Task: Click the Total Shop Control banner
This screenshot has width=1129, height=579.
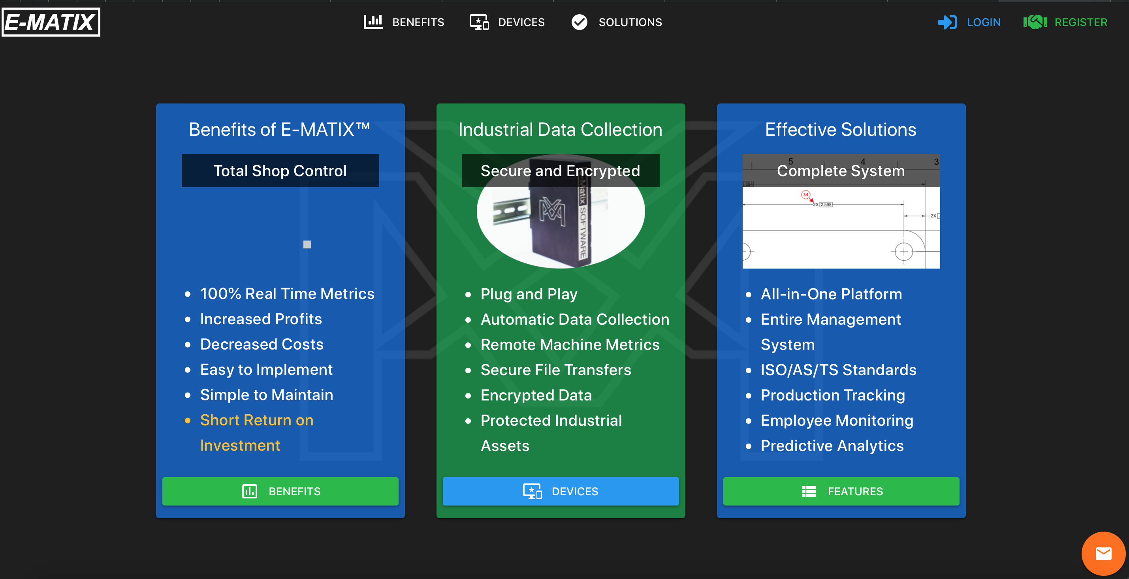Action: (x=280, y=171)
